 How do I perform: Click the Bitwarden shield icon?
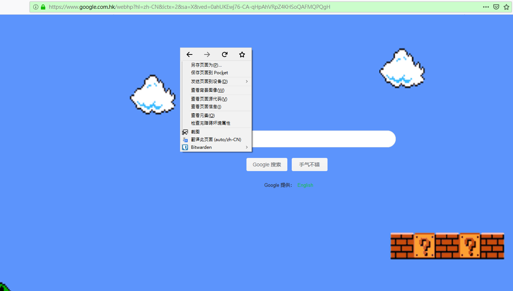[185, 147]
